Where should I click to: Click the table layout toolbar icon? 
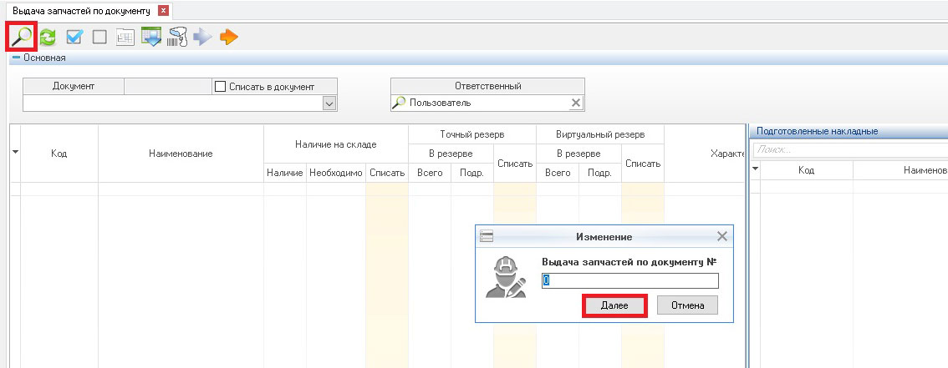pos(125,37)
